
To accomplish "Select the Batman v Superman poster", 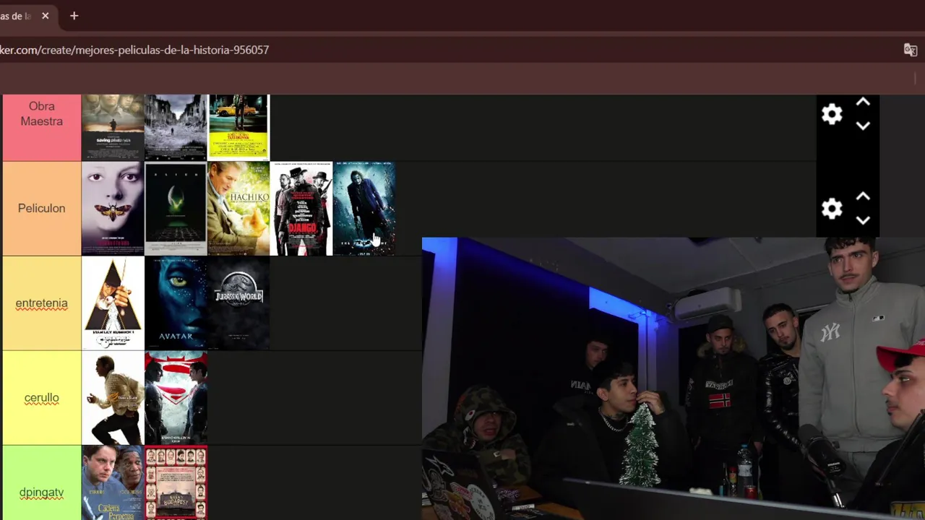I will [x=176, y=398].
